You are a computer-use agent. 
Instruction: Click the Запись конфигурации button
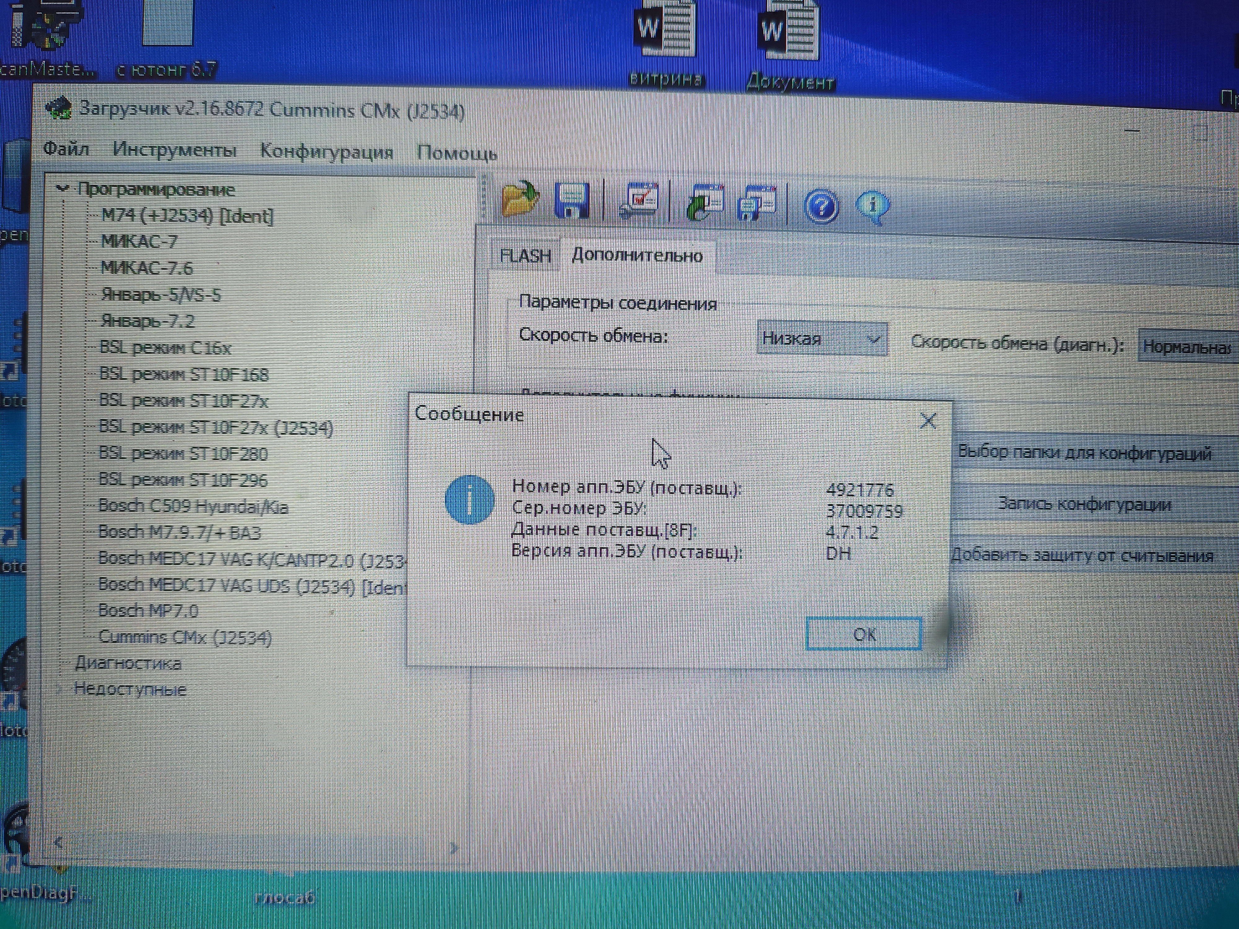click(x=1084, y=504)
